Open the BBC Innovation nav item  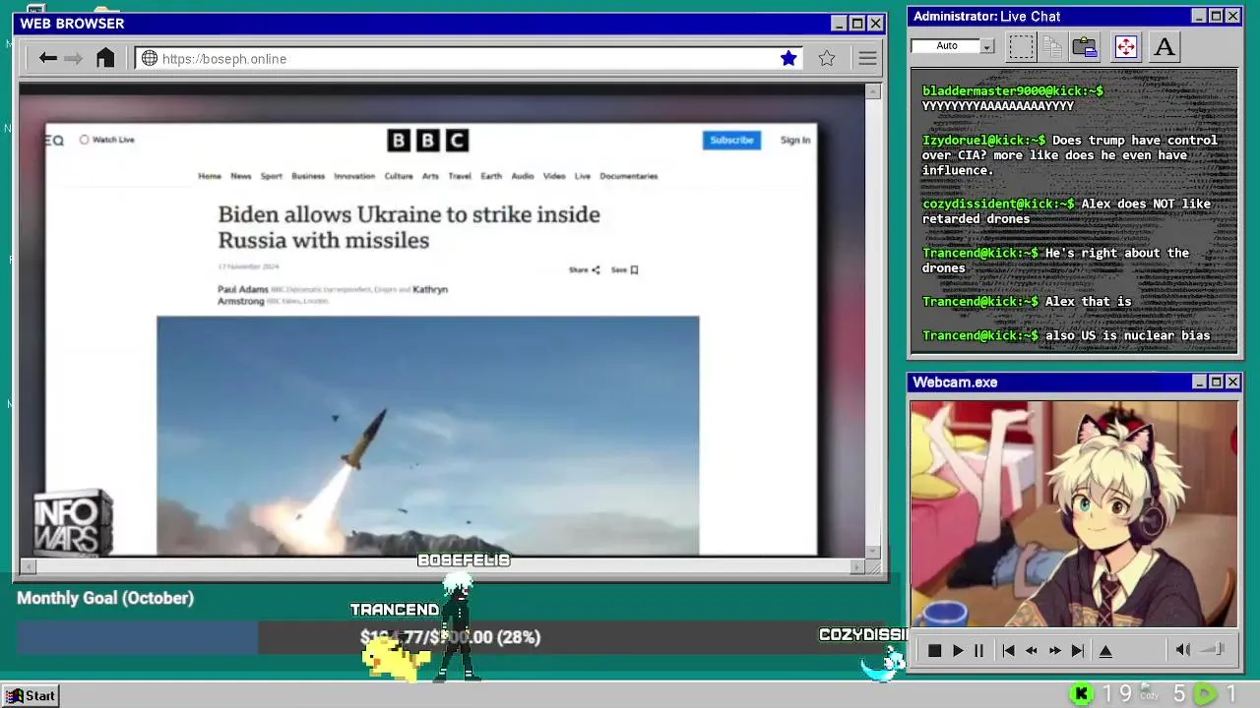pos(354,176)
